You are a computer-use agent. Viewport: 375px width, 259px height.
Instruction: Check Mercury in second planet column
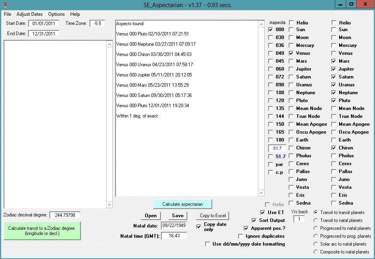[x=334, y=45]
